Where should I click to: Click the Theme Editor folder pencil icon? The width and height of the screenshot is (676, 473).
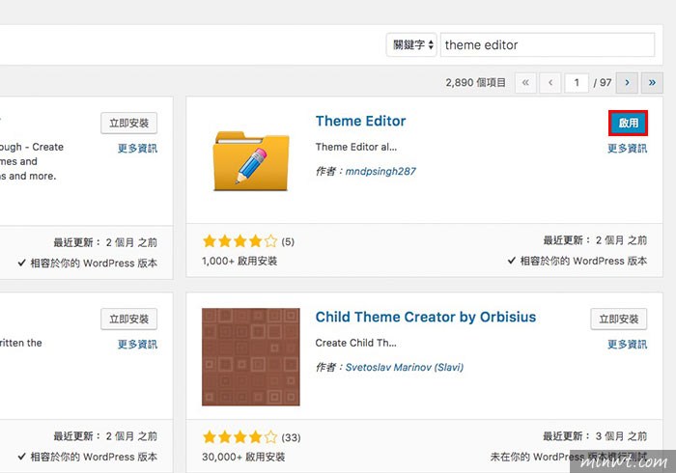pyautogui.click(x=251, y=160)
